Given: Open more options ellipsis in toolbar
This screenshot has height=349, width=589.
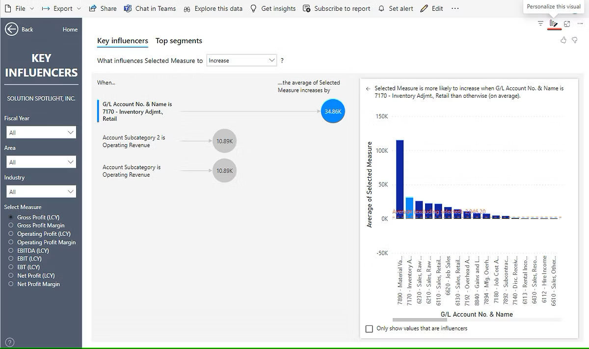Looking at the screenshot, I should click(x=455, y=8).
